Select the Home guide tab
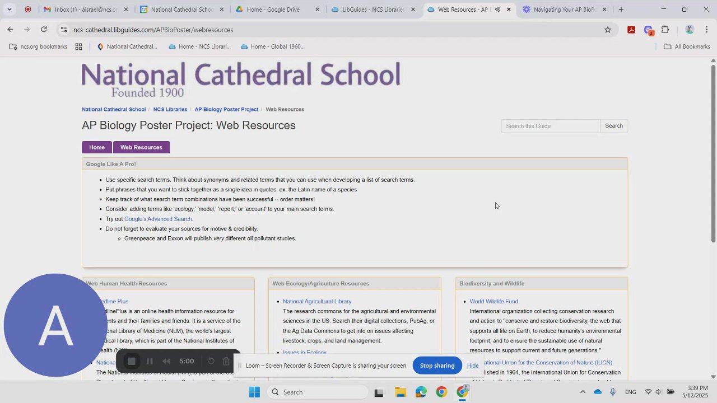The image size is (717, 403). coord(97,147)
